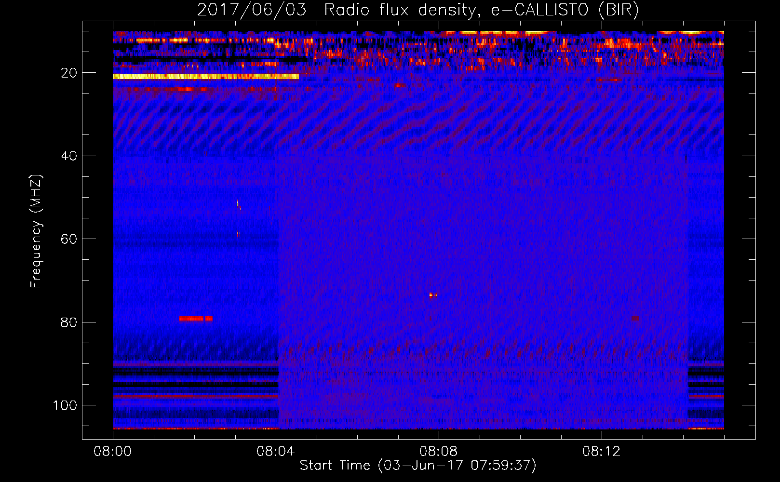Click the 08:08 time tick label
The height and width of the screenshot is (482, 780).
tap(439, 452)
